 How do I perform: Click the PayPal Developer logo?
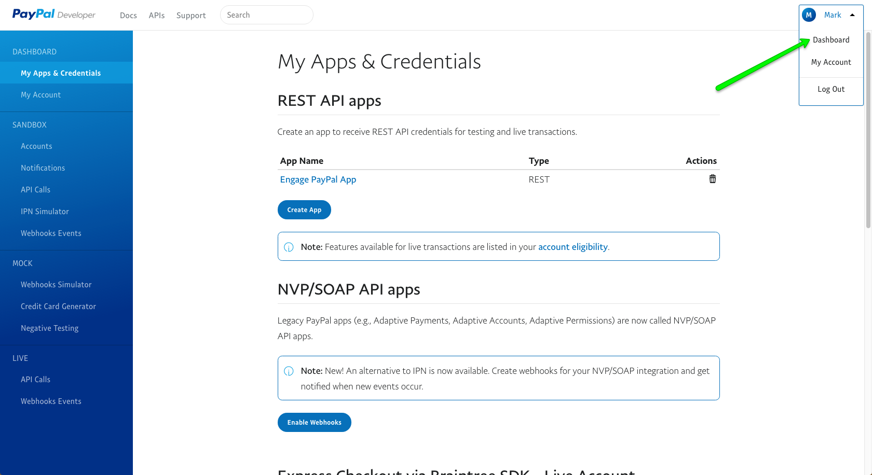54,15
